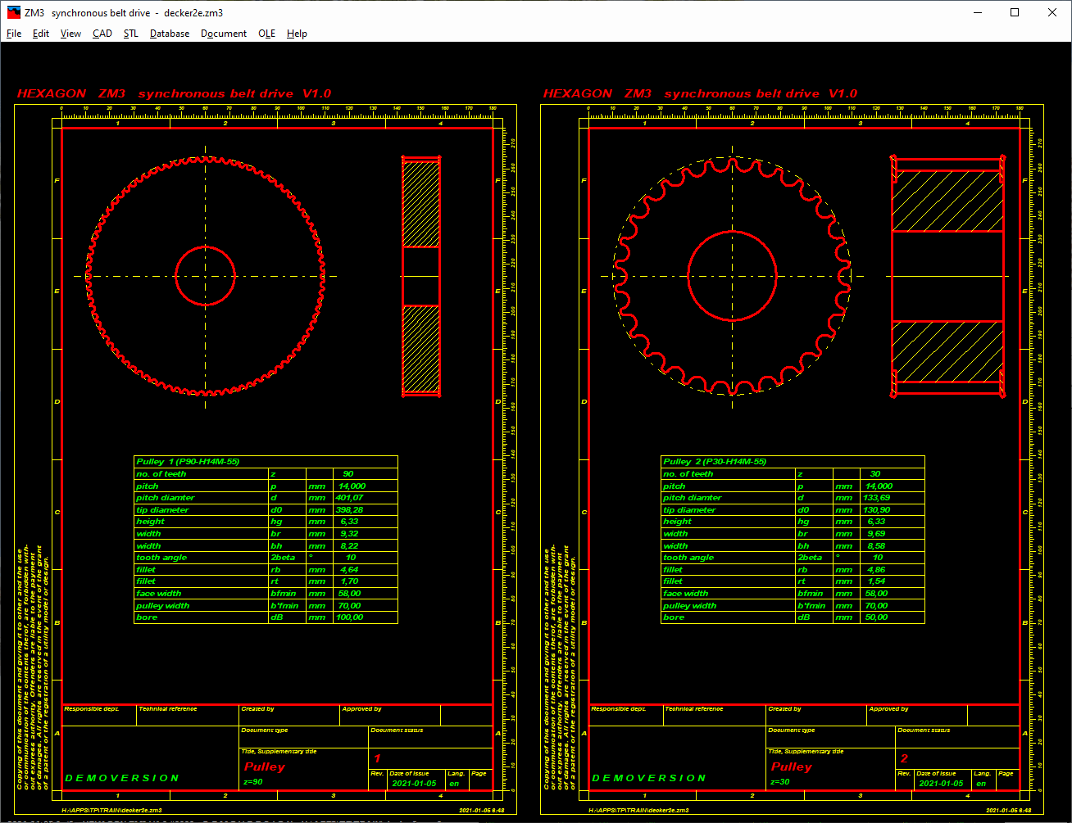This screenshot has width=1072, height=823.
Task: Open the File menu
Action: (14, 34)
